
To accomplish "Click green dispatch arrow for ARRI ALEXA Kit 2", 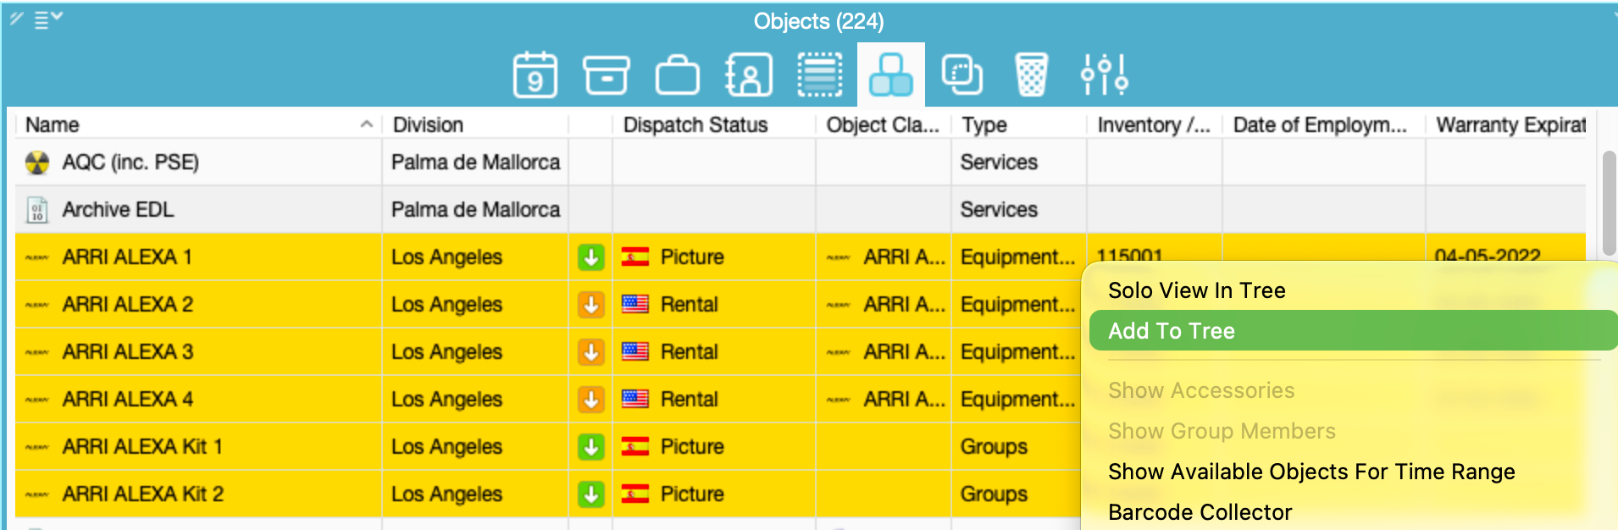I will coord(591,494).
